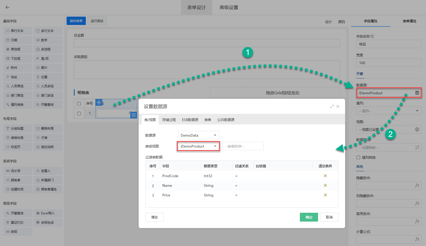Clear the Price row filter condition
This screenshot has height=246, width=426.
pyautogui.click(x=325, y=195)
